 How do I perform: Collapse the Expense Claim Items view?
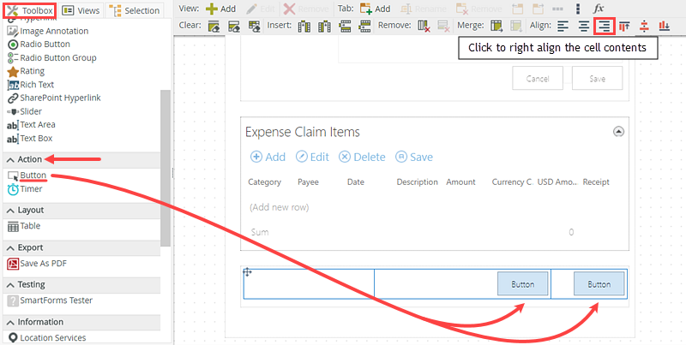tap(618, 132)
